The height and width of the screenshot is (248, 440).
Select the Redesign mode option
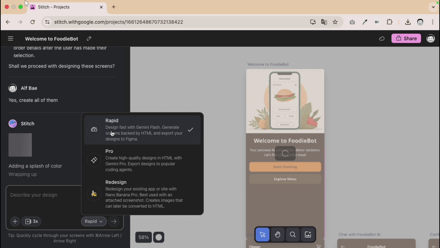click(142, 194)
